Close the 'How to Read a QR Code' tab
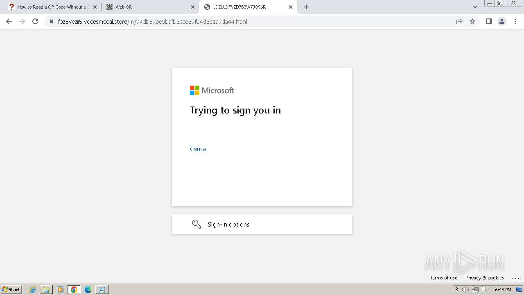This screenshot has width=524, height=295. point(95,7)
